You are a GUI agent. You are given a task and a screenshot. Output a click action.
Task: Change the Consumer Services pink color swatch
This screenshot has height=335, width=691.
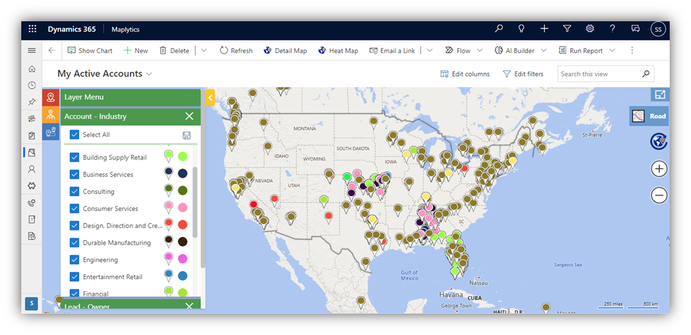(182, 208)
